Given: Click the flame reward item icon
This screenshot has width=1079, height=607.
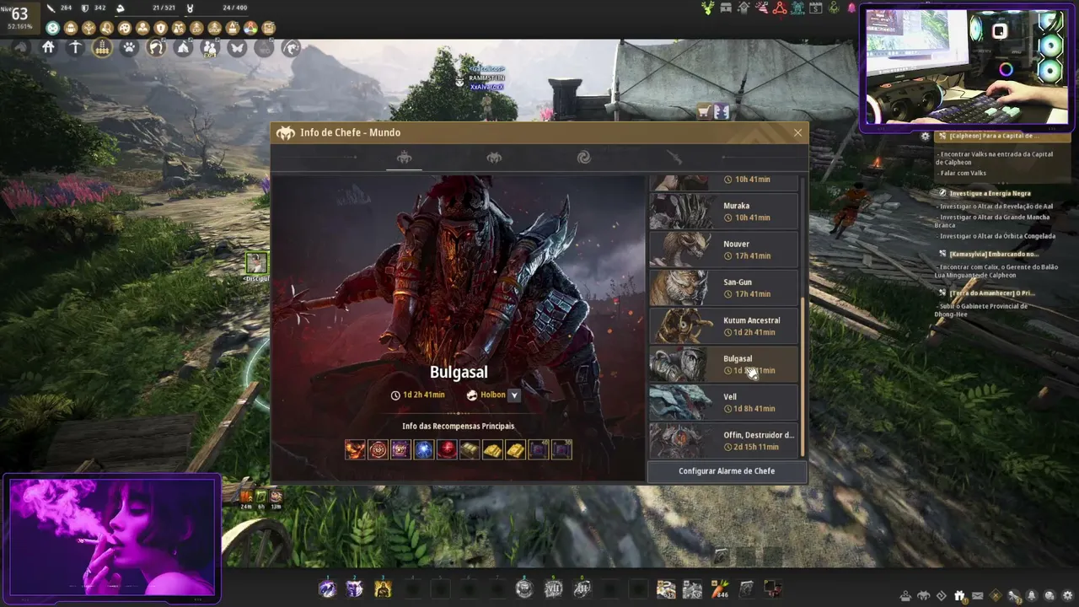Looking at the screenshot, I should (355, 449).
